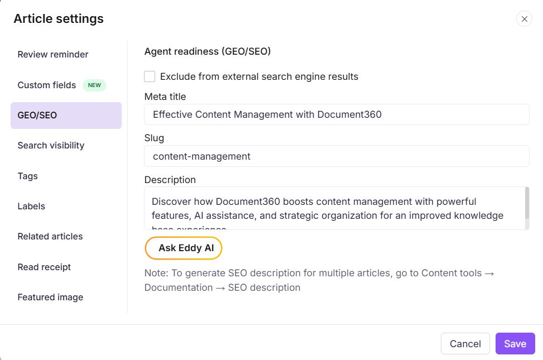Screen dimensions: 543x360
Task: Tick Exclude from external search engine results
Action: coord(150,76)
